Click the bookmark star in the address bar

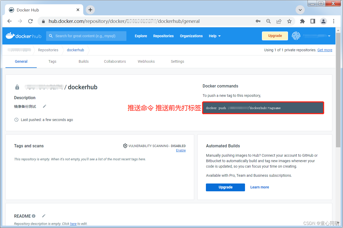pos(289,21)
